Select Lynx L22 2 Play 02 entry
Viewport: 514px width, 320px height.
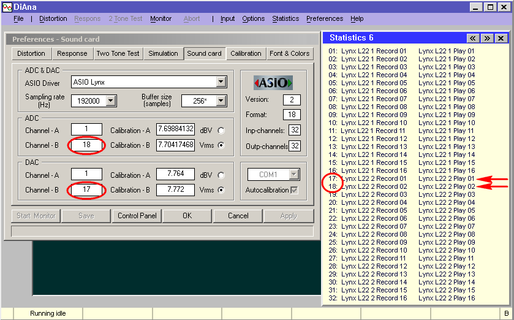[x=447, y=186]
